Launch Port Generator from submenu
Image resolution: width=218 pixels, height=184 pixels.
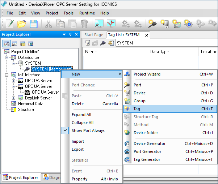170,151
